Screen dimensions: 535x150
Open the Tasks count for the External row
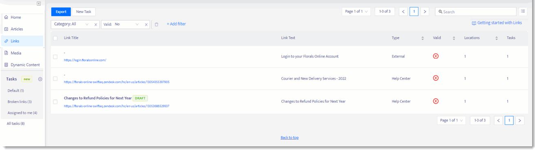coord(507,56)
